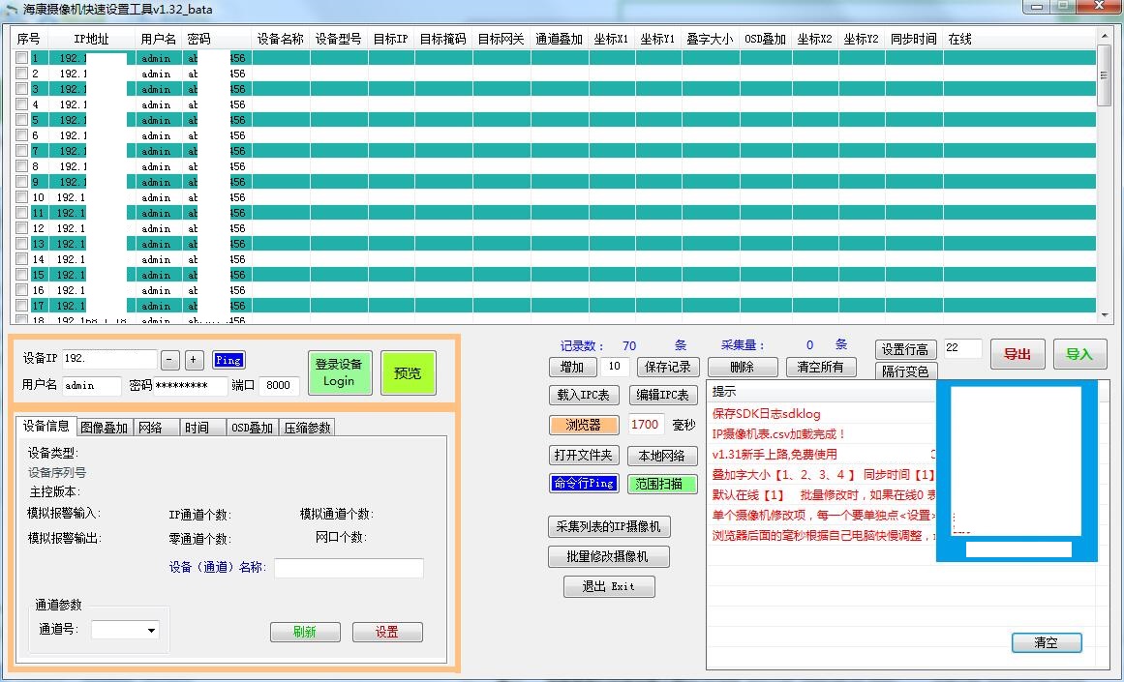Click the table scrollbar down arrow
Image resolution: width=1124 pixels, height=682 pixels.
coord(1104,315)
